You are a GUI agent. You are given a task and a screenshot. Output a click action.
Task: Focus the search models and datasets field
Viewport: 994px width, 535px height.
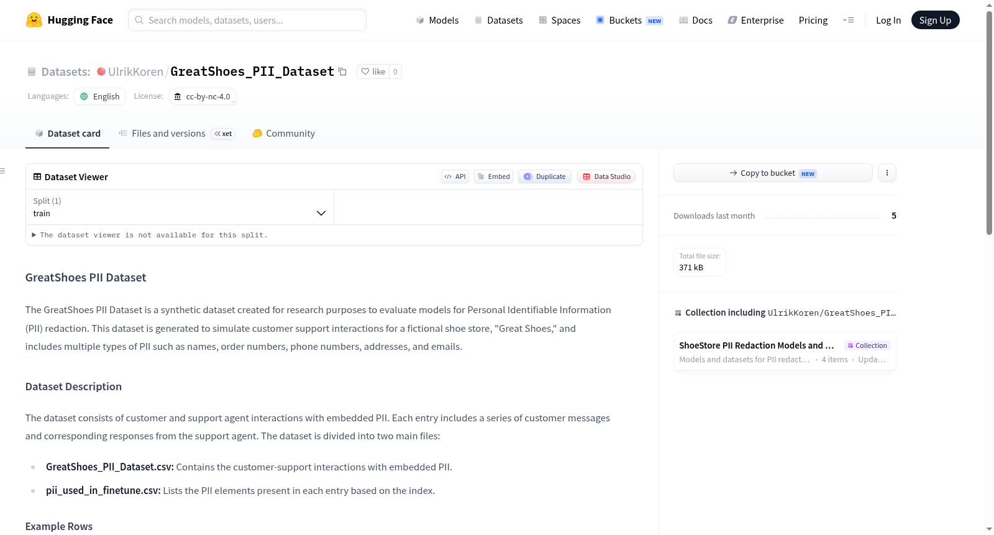pos(247,20)
